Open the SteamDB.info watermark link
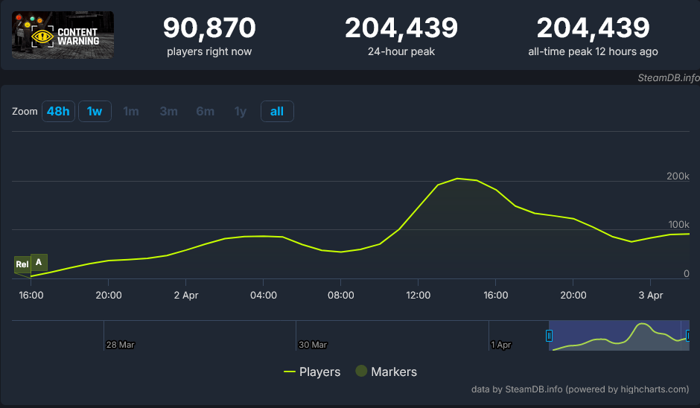 click(x=668, y=77)
